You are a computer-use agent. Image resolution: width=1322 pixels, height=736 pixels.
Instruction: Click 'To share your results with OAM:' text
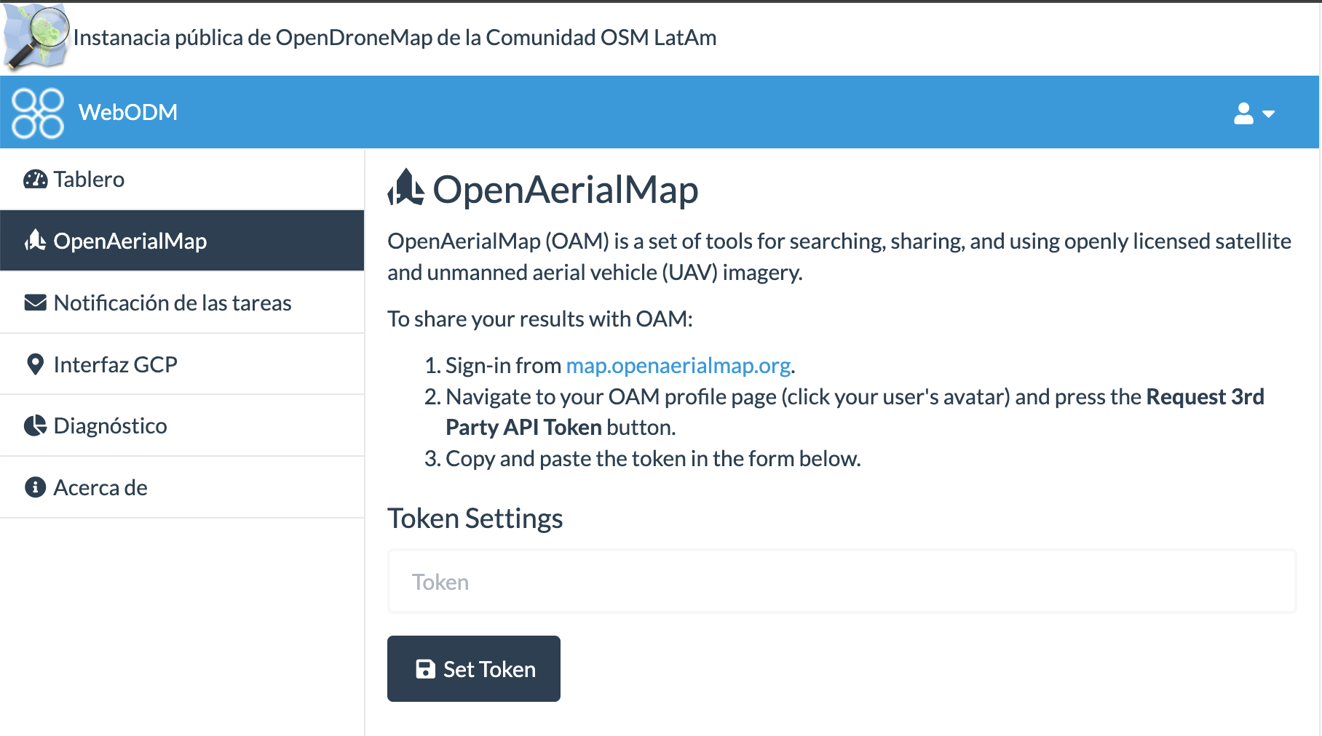tap(540, 319)
